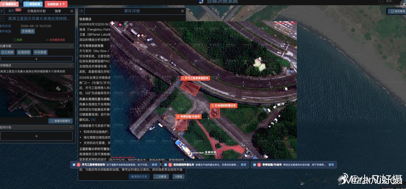The image size is (406, 189).
Task: Uncheck the 导弹运输/补给车 checkbox
Action: coord(254,165)
